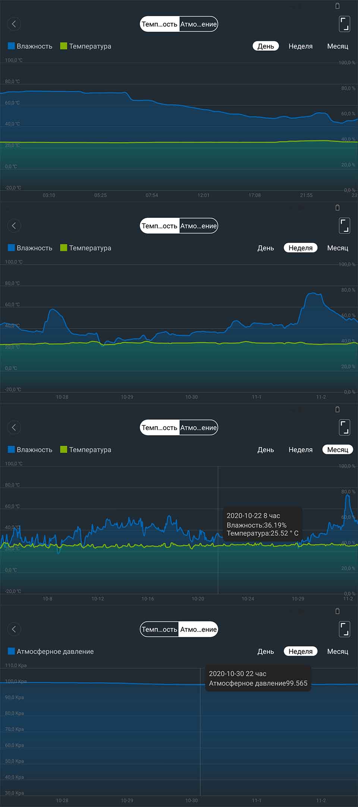Tap the 2020-10-30 pressure tooltip
This screenshot has width=358, height=807.
click(x=258, y=678)
